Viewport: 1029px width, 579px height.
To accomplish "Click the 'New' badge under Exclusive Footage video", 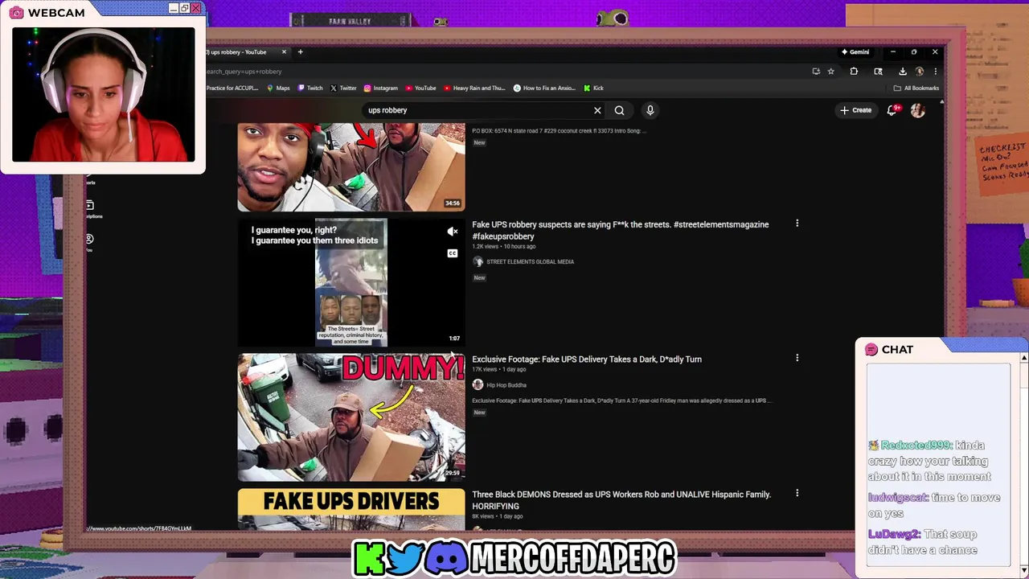I will pos(479,413).
